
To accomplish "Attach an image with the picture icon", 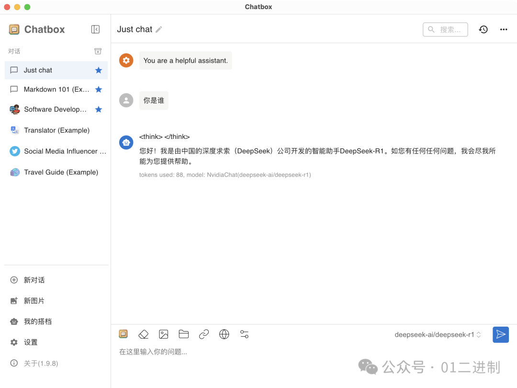I will pyautogui.click(x=164, y=334).
